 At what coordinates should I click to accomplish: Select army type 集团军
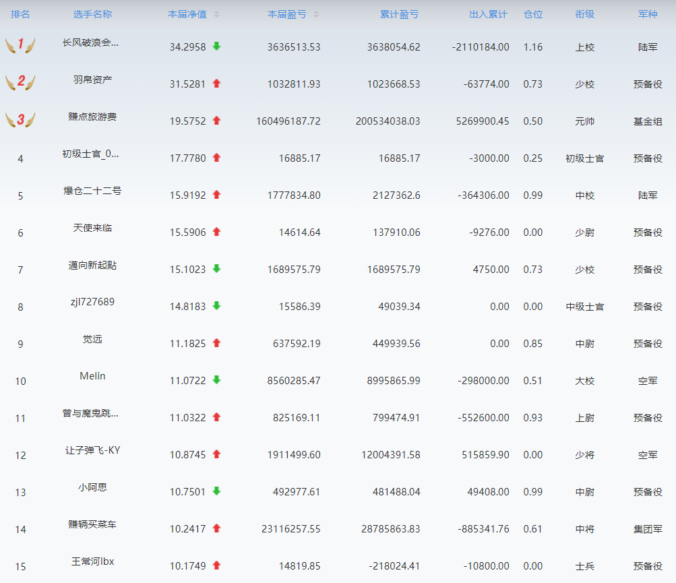(648, 530)
